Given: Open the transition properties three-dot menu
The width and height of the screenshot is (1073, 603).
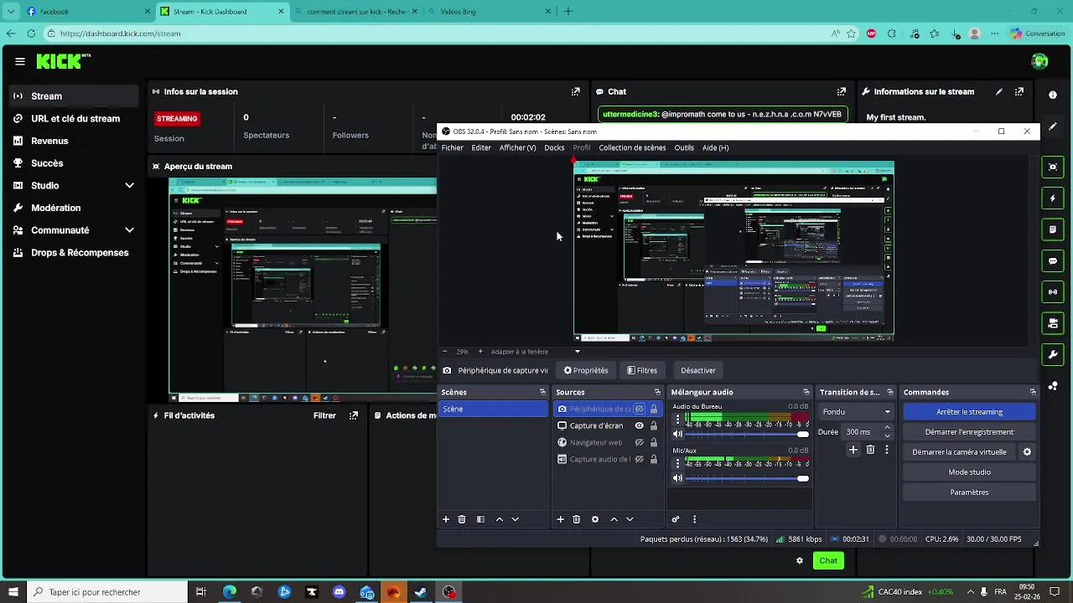Looking at the screenshot, I should tap(887, 450).
